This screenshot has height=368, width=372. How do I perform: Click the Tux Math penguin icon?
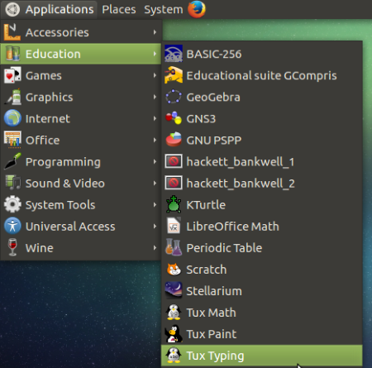click(174, 312)
